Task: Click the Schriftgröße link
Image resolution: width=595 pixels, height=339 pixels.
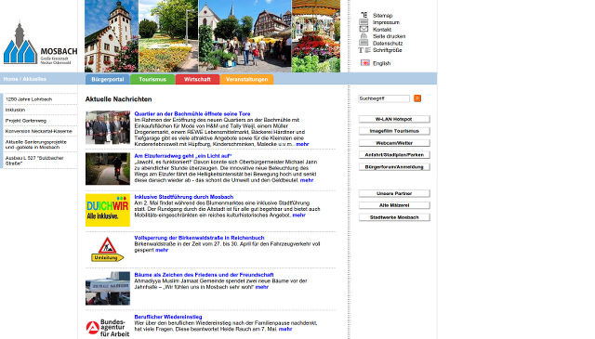Action: (x=387, y=50)
